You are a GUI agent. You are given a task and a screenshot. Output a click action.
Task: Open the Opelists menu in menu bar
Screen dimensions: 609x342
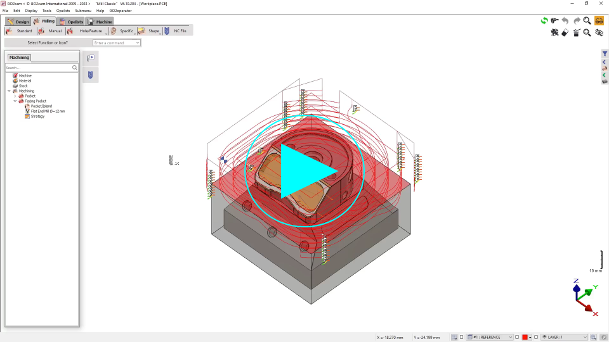pos(63,11)
